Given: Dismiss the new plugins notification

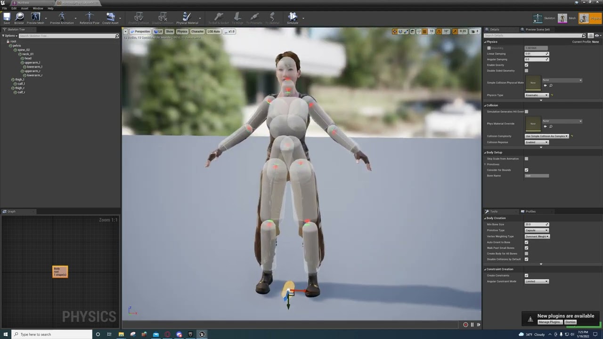Looking at the screenshot, I should point(570,322).
